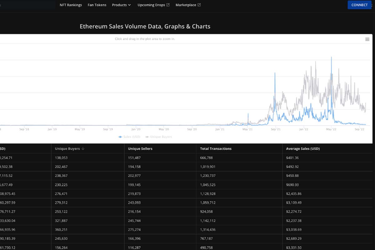Select Total Transactions cell 924,058
This screenshot has width=375, height=250.
[206, 212]
